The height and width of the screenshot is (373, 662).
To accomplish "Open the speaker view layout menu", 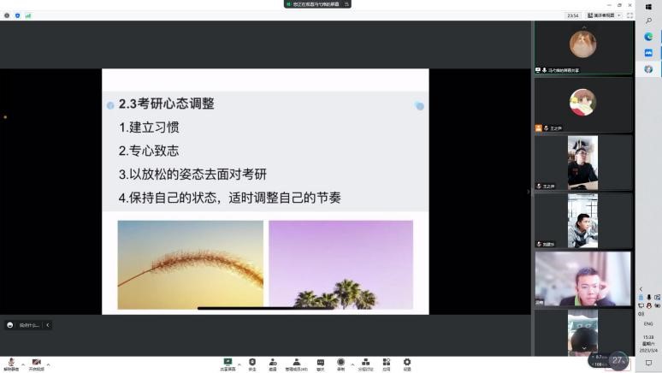I will click(x=603, y=15).
